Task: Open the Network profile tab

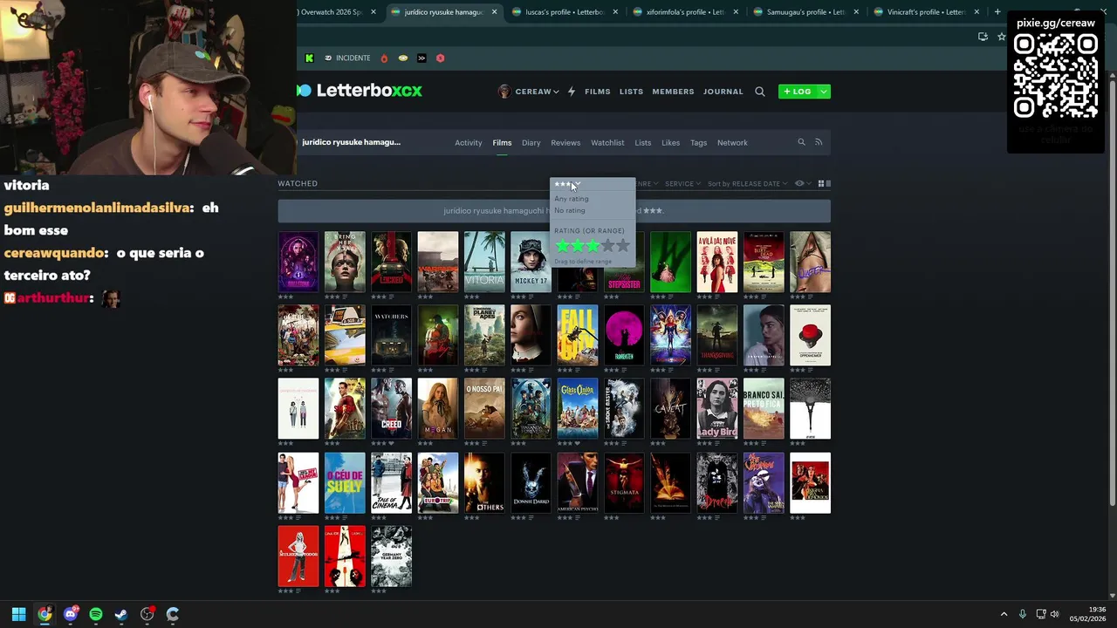Action: pos(732,143)
